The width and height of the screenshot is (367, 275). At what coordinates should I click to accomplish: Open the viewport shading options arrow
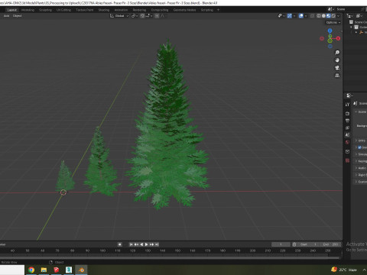click(x=339, y=16)
